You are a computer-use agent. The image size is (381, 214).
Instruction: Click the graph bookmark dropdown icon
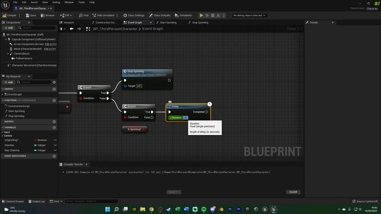pos(63,29)
